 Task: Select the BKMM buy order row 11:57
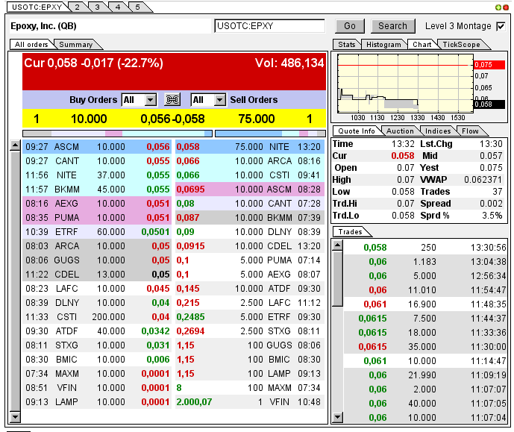pos(97,190)
